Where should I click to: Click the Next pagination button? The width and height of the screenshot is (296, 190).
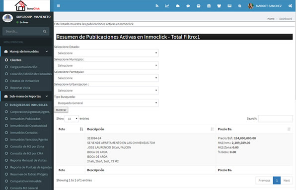287,181
